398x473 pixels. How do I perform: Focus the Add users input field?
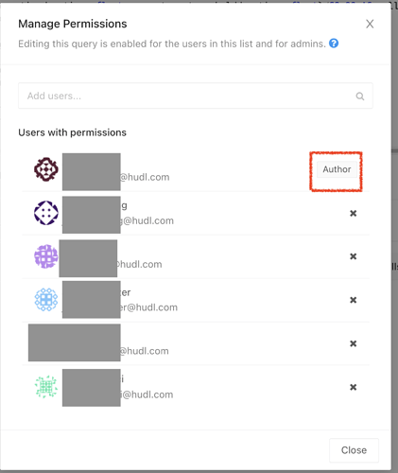point(196,96)
